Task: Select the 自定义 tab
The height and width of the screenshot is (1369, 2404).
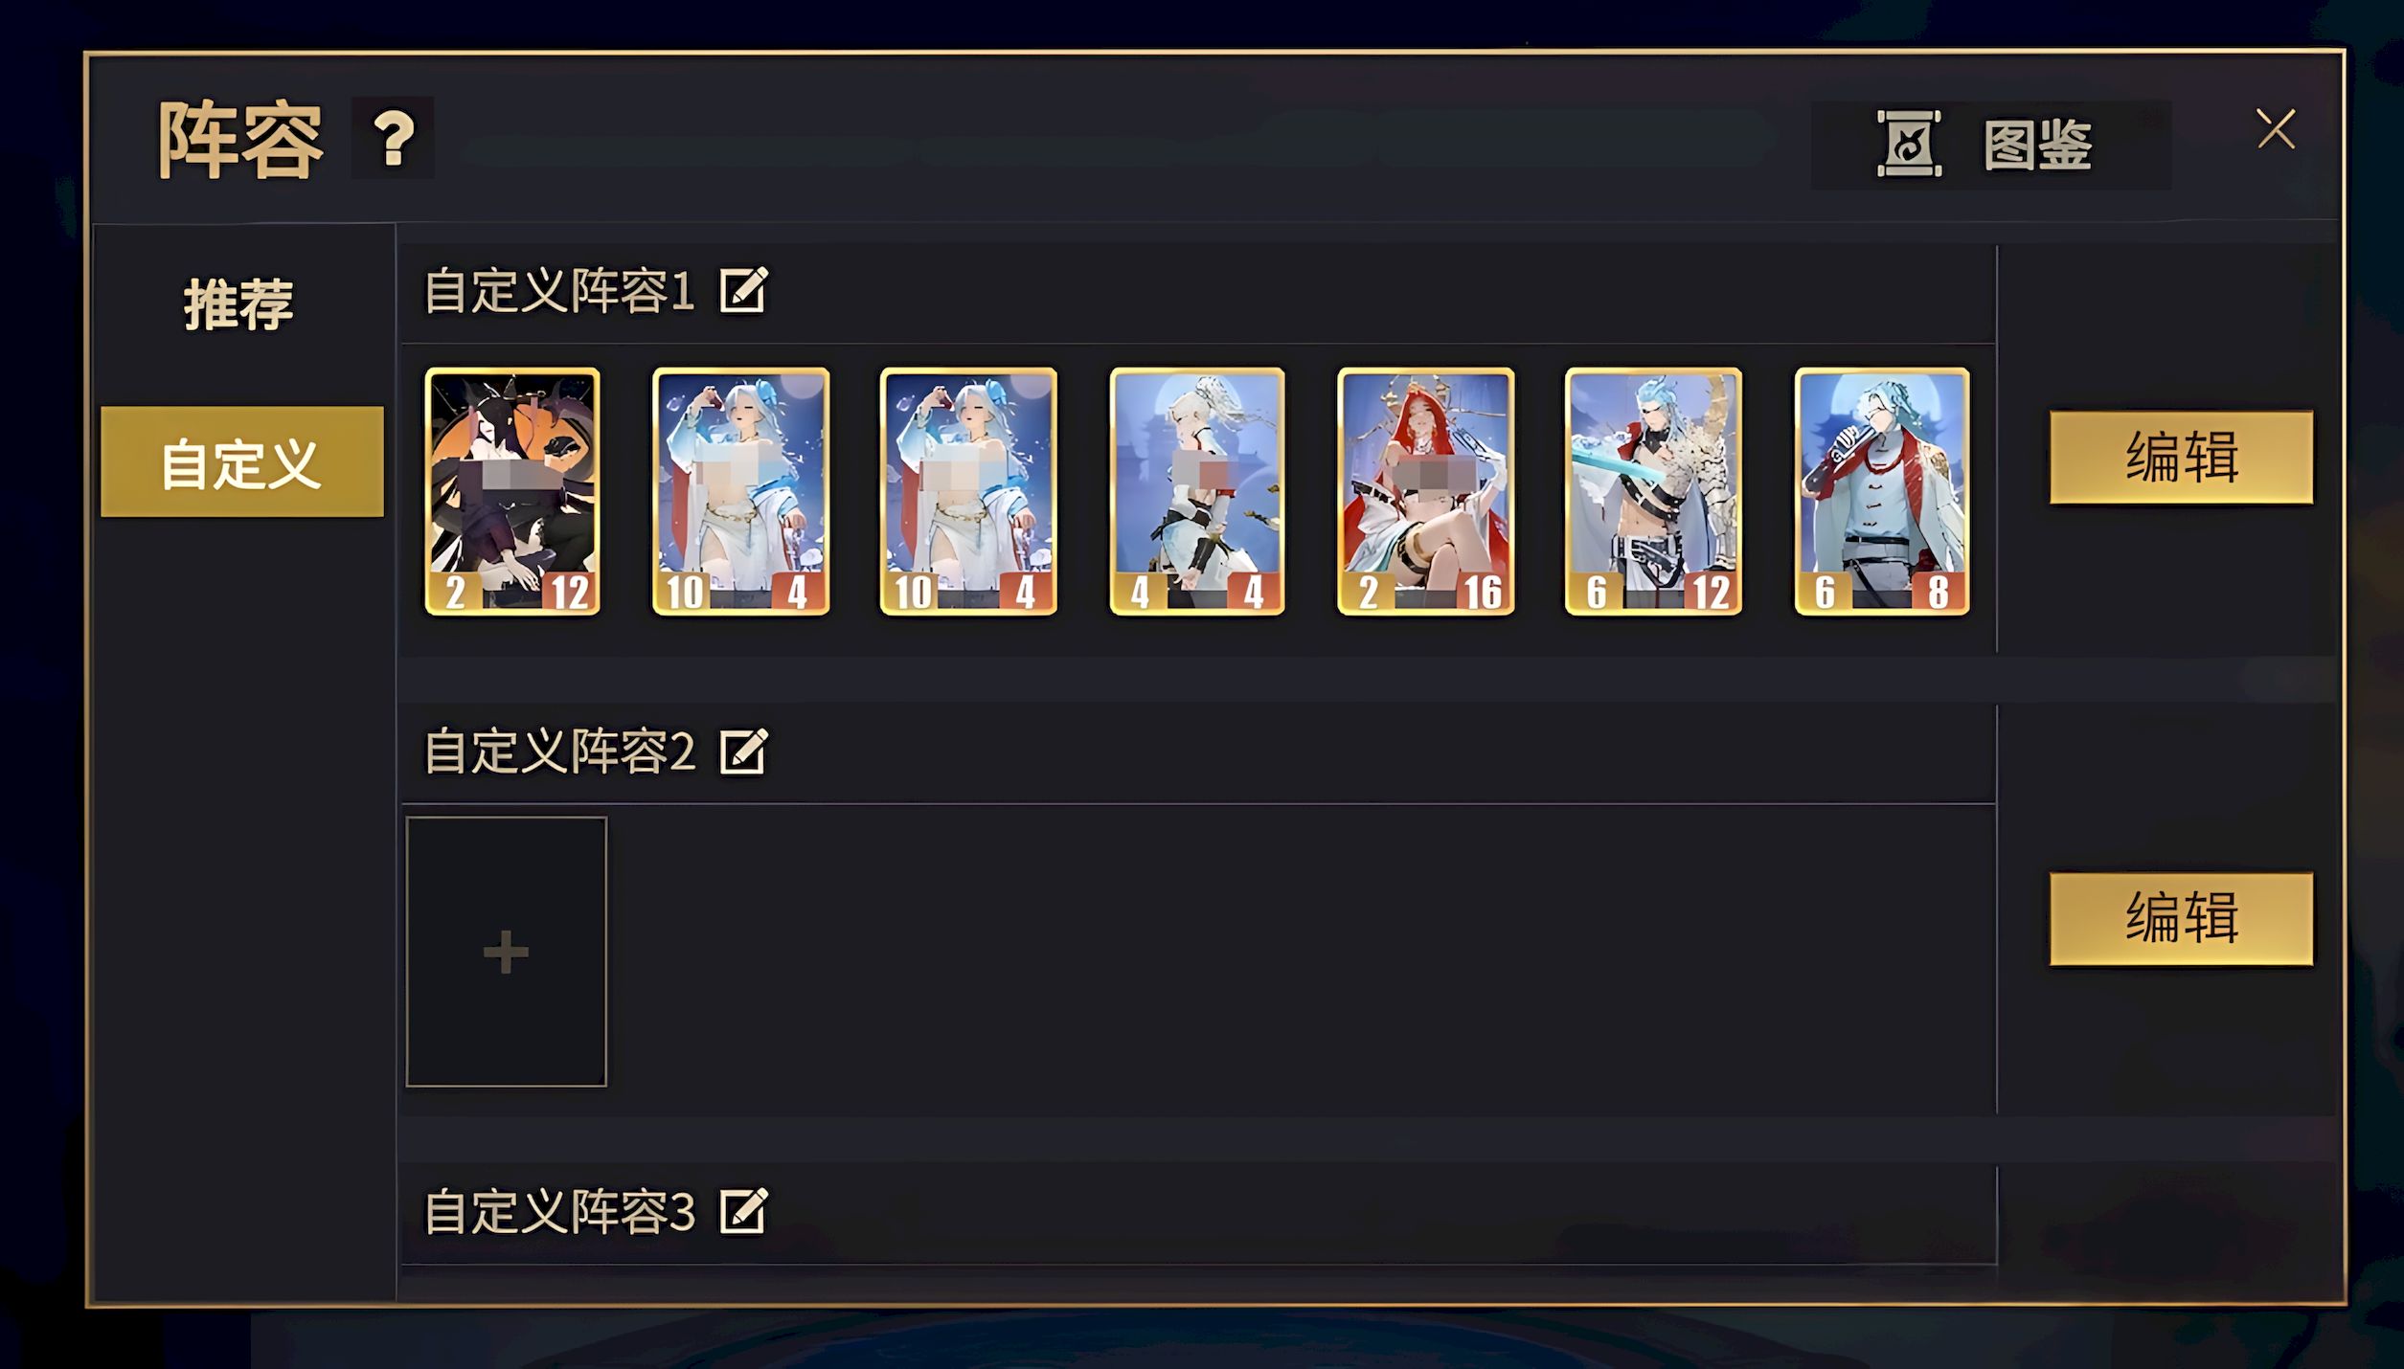Action: (x=242, y=462)
